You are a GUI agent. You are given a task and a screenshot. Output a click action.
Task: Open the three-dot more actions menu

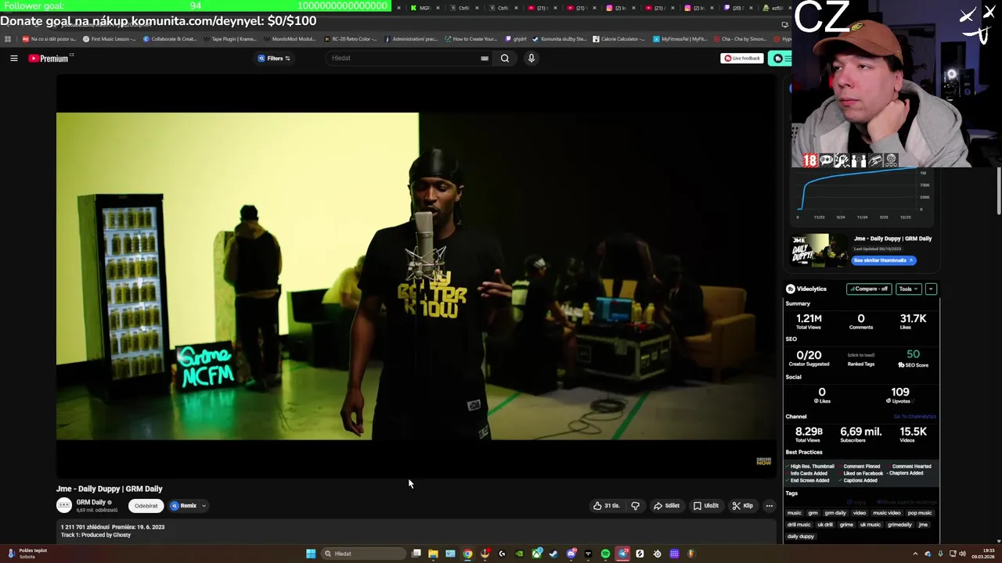point(769,506)
